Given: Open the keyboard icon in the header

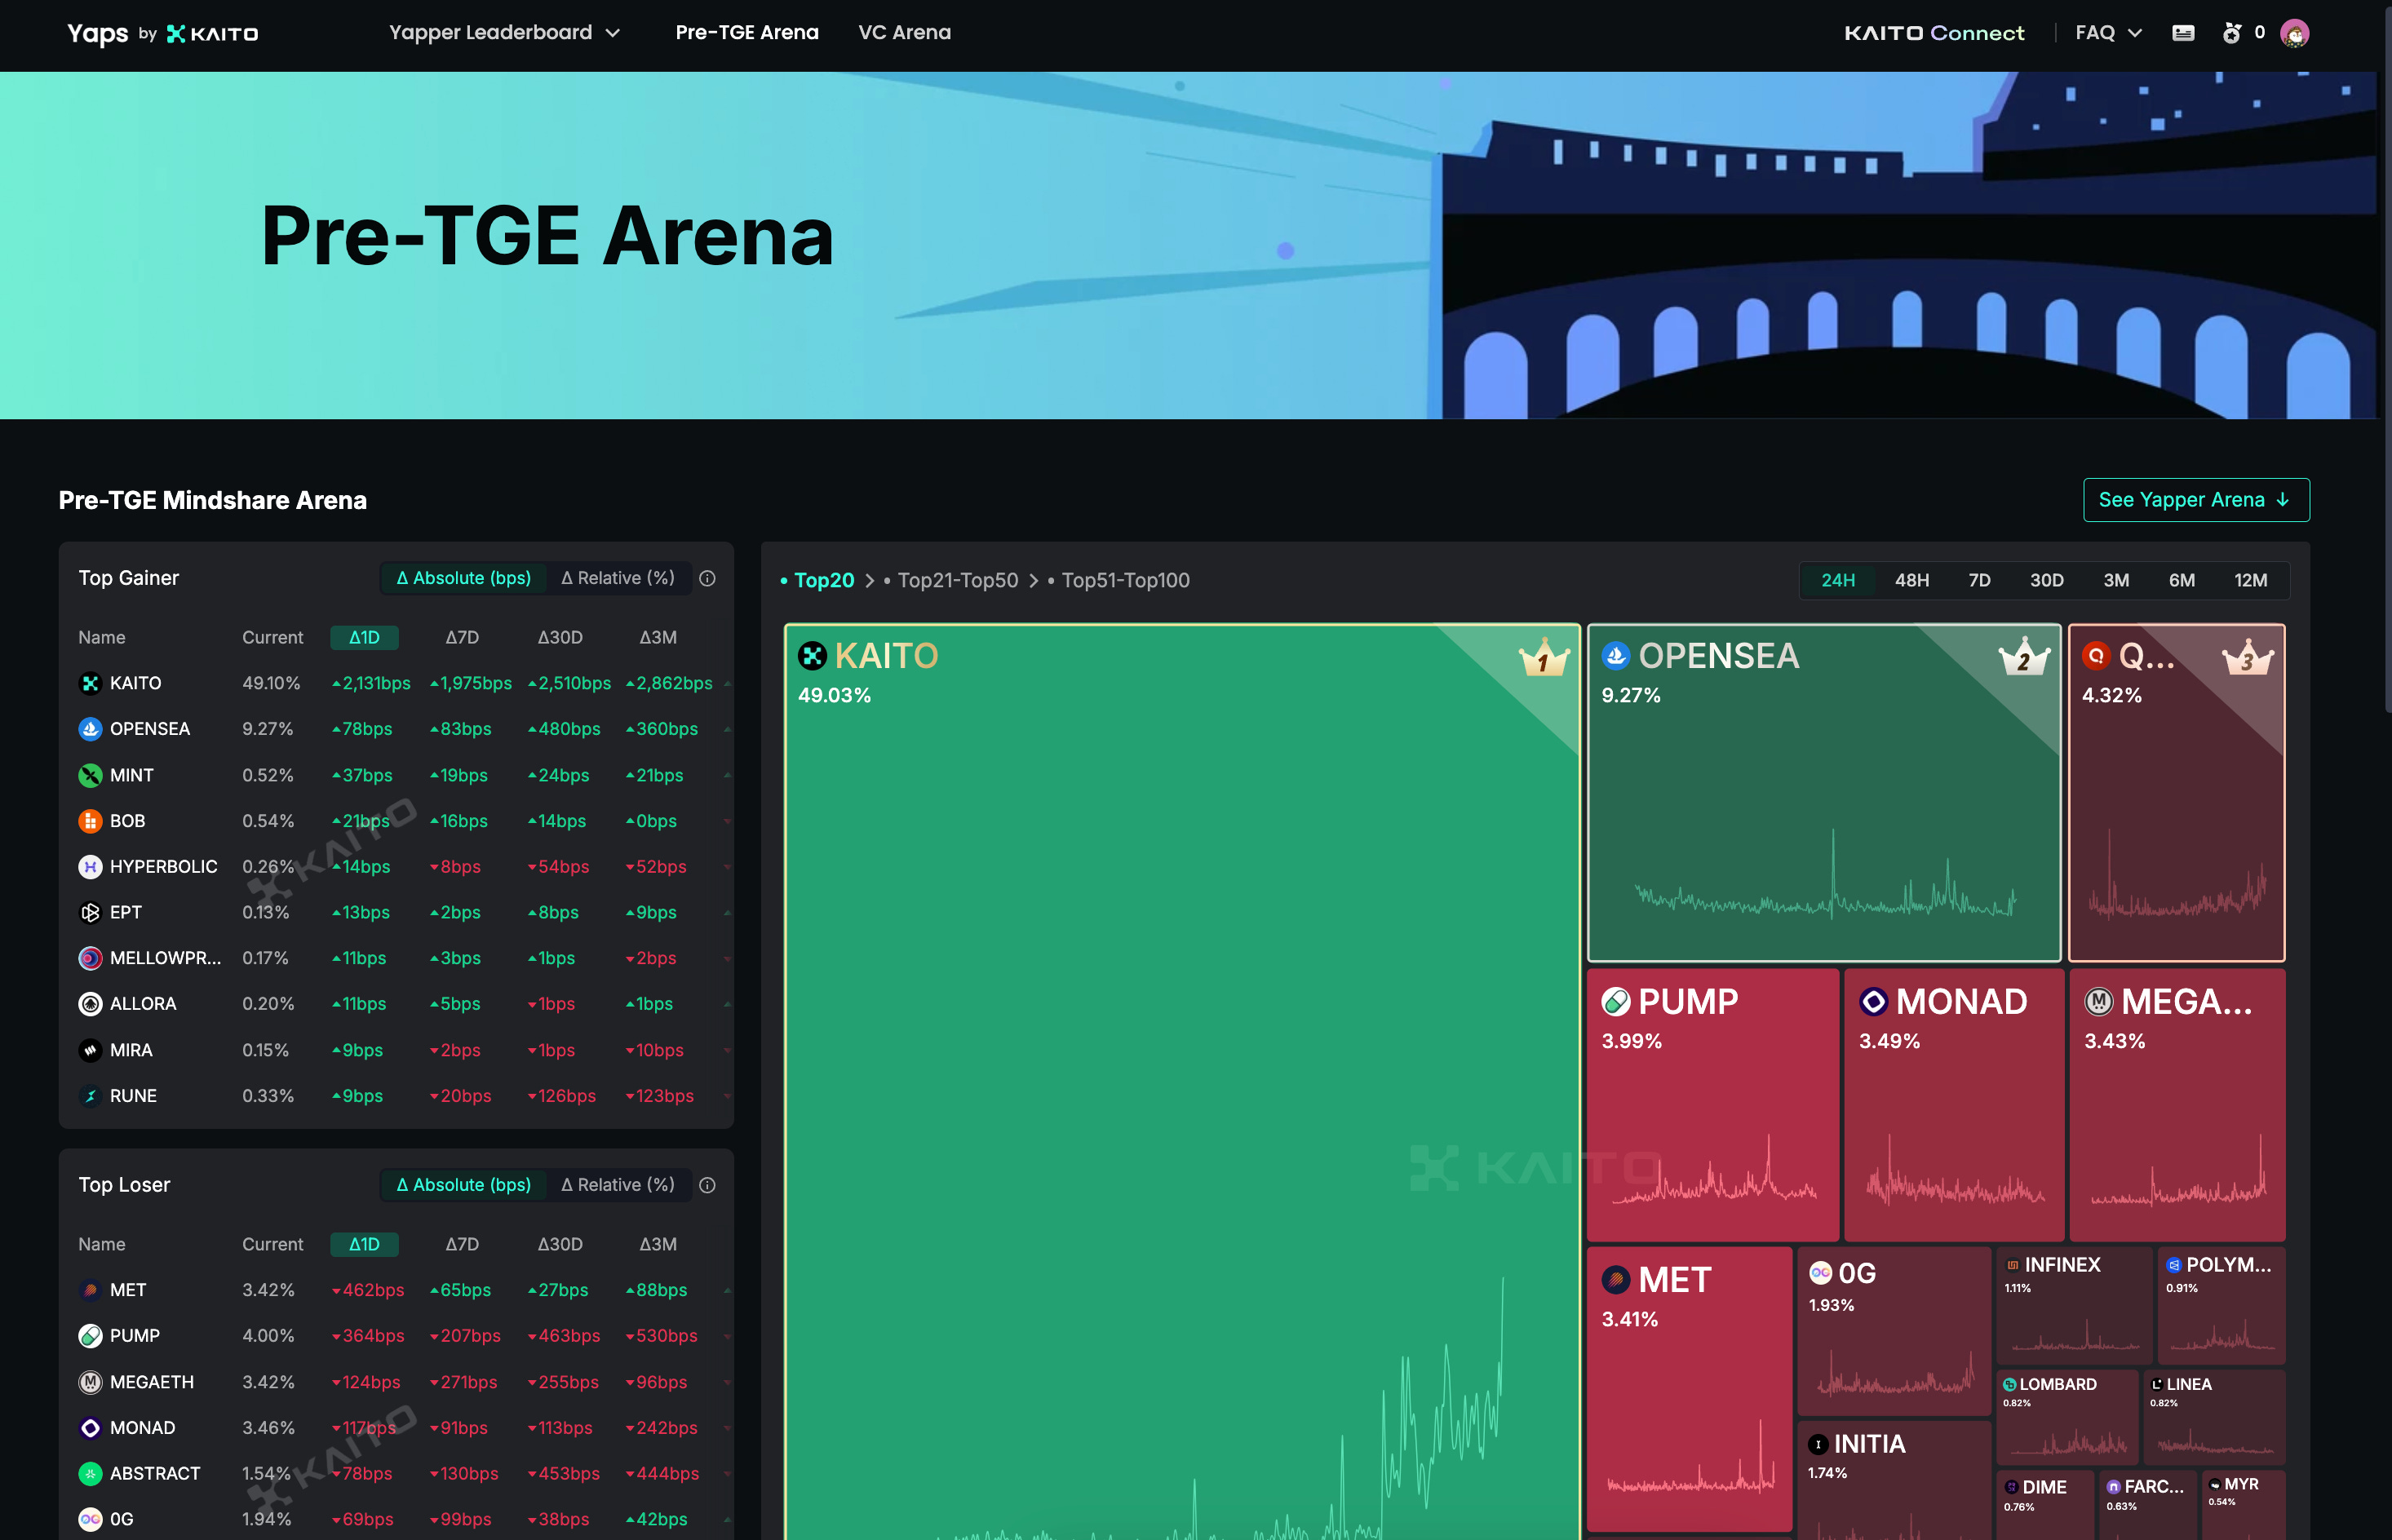Looking at the screenshot, I should (2183, 33).
